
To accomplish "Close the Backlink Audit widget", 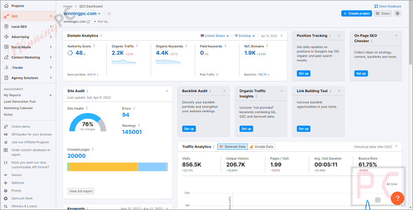I will (225, 91).
